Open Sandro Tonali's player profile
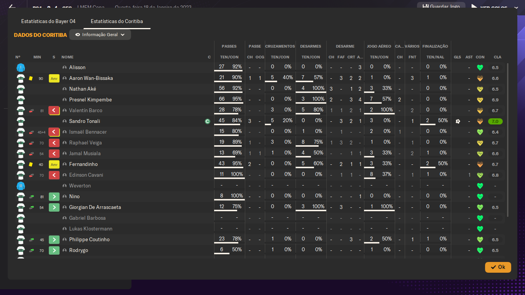Image resolution: width=525 pixels, height=295 pixels. [85, 121]
